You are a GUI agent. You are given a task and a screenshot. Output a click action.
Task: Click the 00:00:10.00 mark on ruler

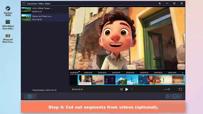click(x=88, y=73)
